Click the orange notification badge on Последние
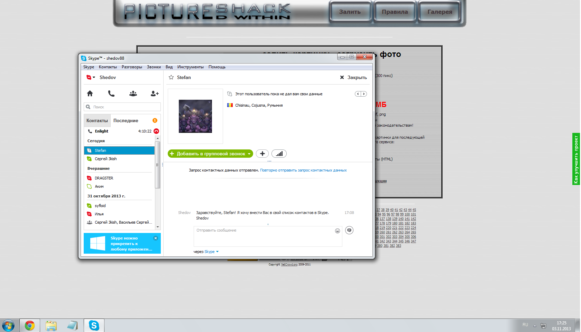The height and width of the screenshot is (332, 581). pos(155,120)
